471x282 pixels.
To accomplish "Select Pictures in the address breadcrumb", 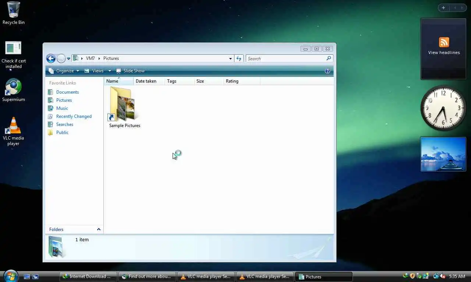I will pyautogui.click(x=111, y=58).
